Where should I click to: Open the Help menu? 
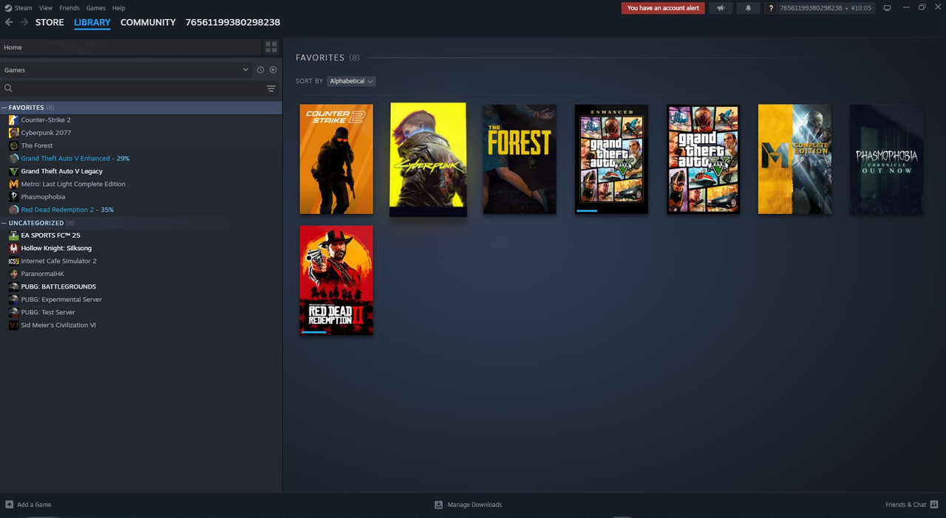click(118, 8)
